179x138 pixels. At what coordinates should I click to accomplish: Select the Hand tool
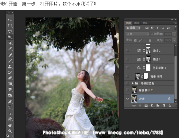10,125
